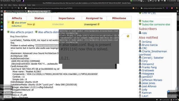Screen dimensions: 179x101
Task: Click the green puzzle icon in left dock
Action: [2, 22]
